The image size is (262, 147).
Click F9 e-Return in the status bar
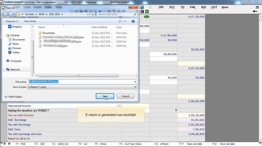tap(162, 144)
